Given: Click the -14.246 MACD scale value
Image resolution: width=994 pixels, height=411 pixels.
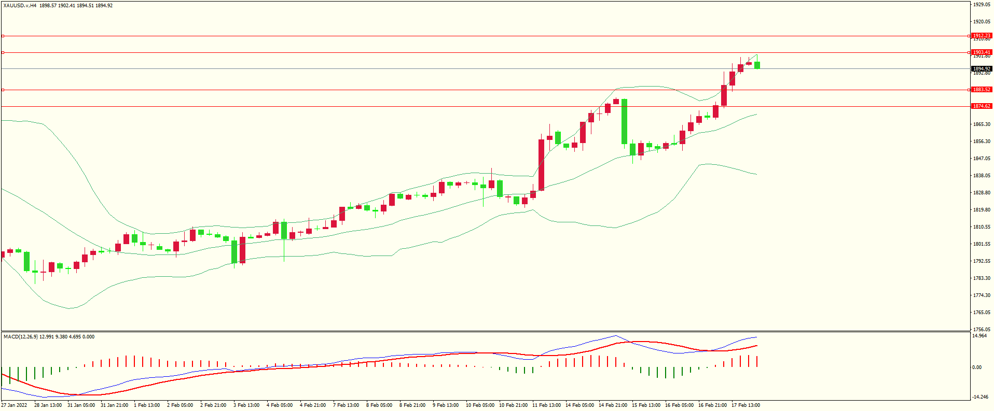Looking at the screenshot, I should (x=979, y=397).
